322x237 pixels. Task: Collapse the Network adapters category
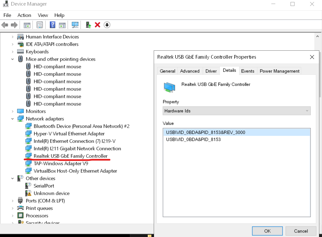coord(13,119)
